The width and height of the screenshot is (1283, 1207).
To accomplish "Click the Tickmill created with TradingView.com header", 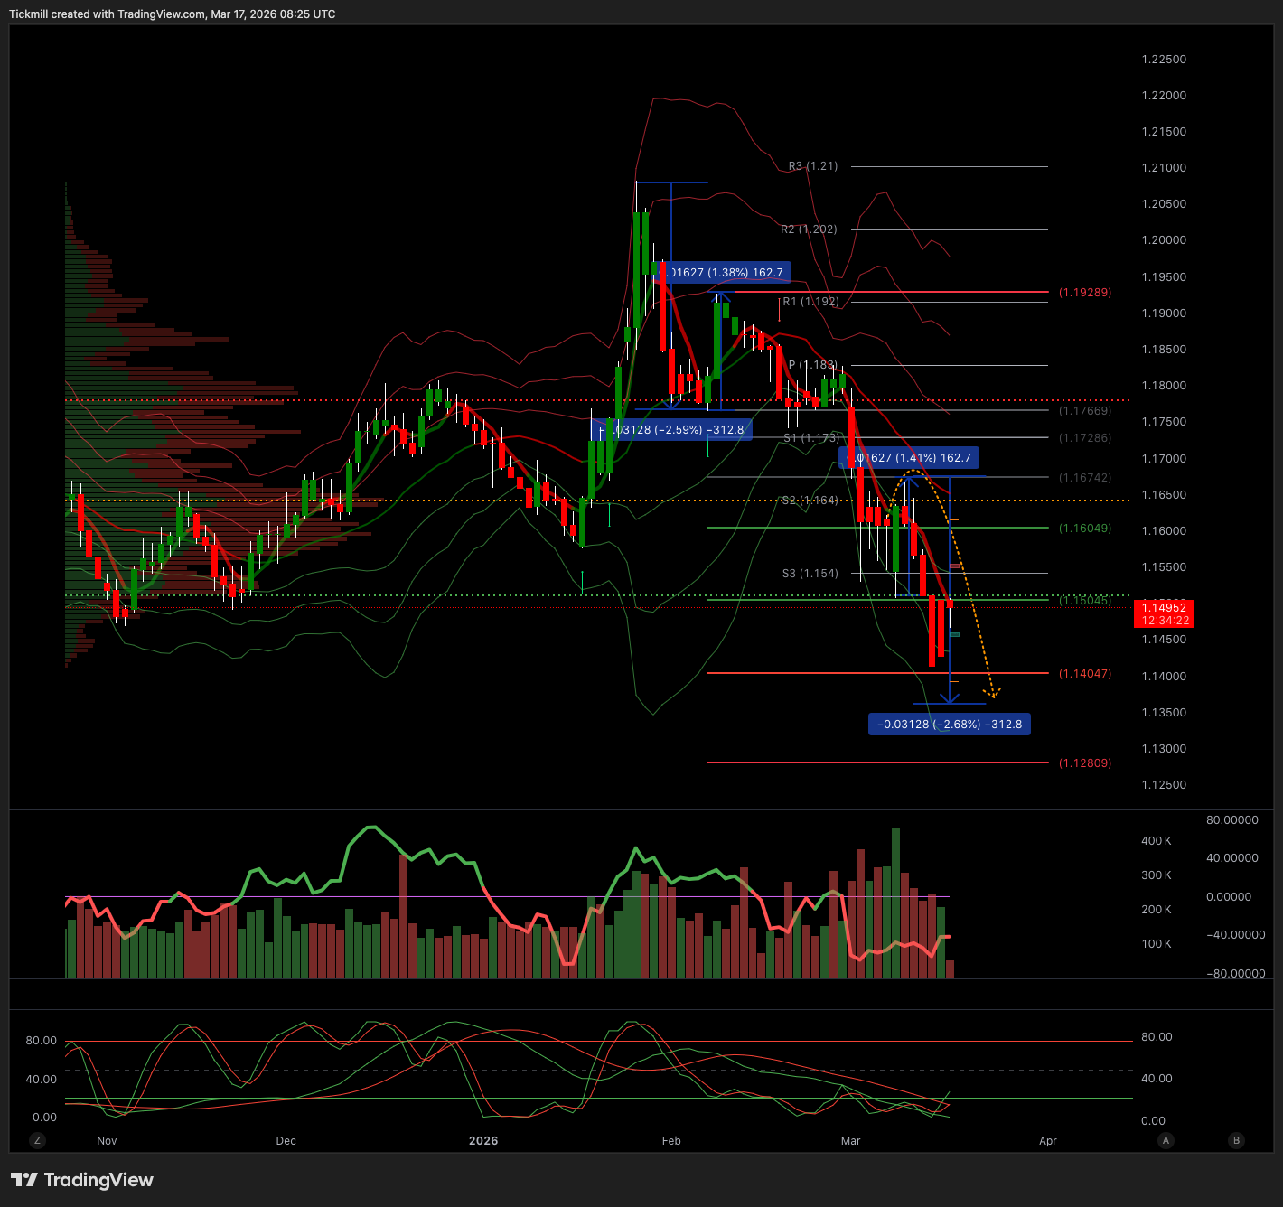I will [172, 14].
